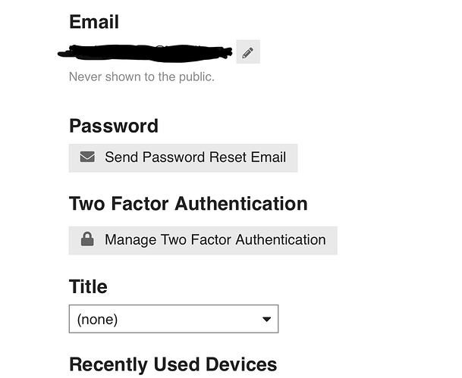Image resolution: width=462 pixels, height=378 pixels.
Task: Click the padlock icon on the 2FA button
Action: point(87,239)
